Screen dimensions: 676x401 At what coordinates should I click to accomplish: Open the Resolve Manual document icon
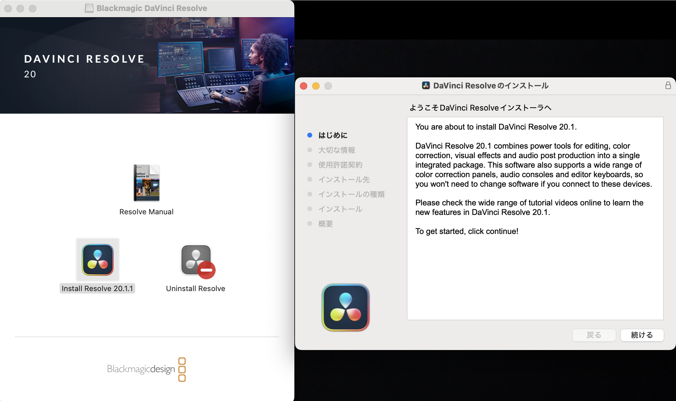click(147, 183)
